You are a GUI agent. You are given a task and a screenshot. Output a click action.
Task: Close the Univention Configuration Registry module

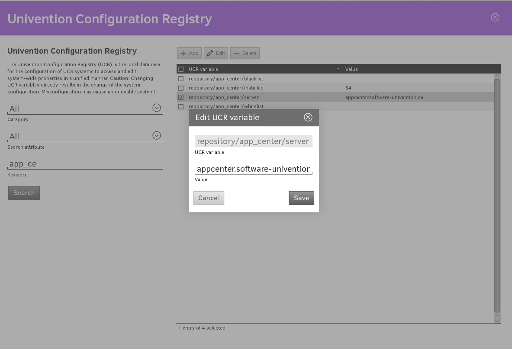pyautogui.click(x=495, y=17)
